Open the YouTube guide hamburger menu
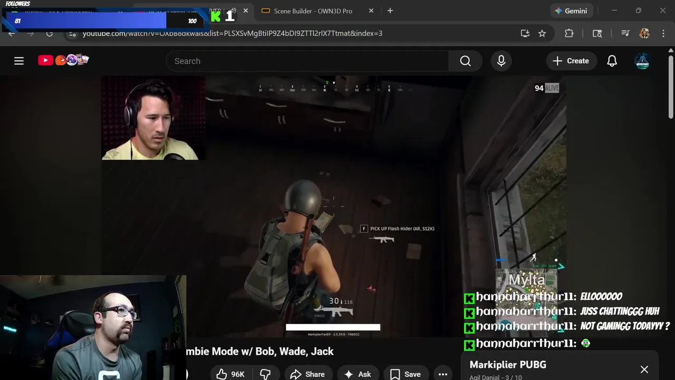 pyautogui.click(x=19, y=61)
